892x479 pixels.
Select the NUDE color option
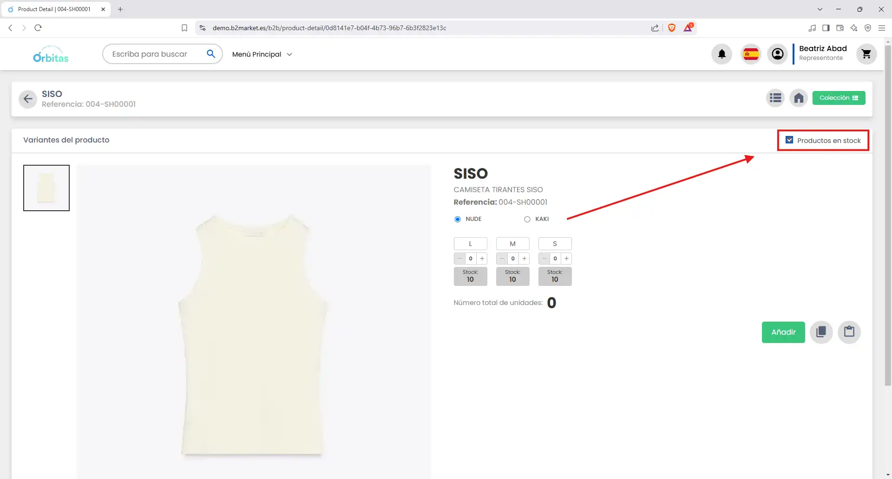pyautogui.click(x=458, y=220)
